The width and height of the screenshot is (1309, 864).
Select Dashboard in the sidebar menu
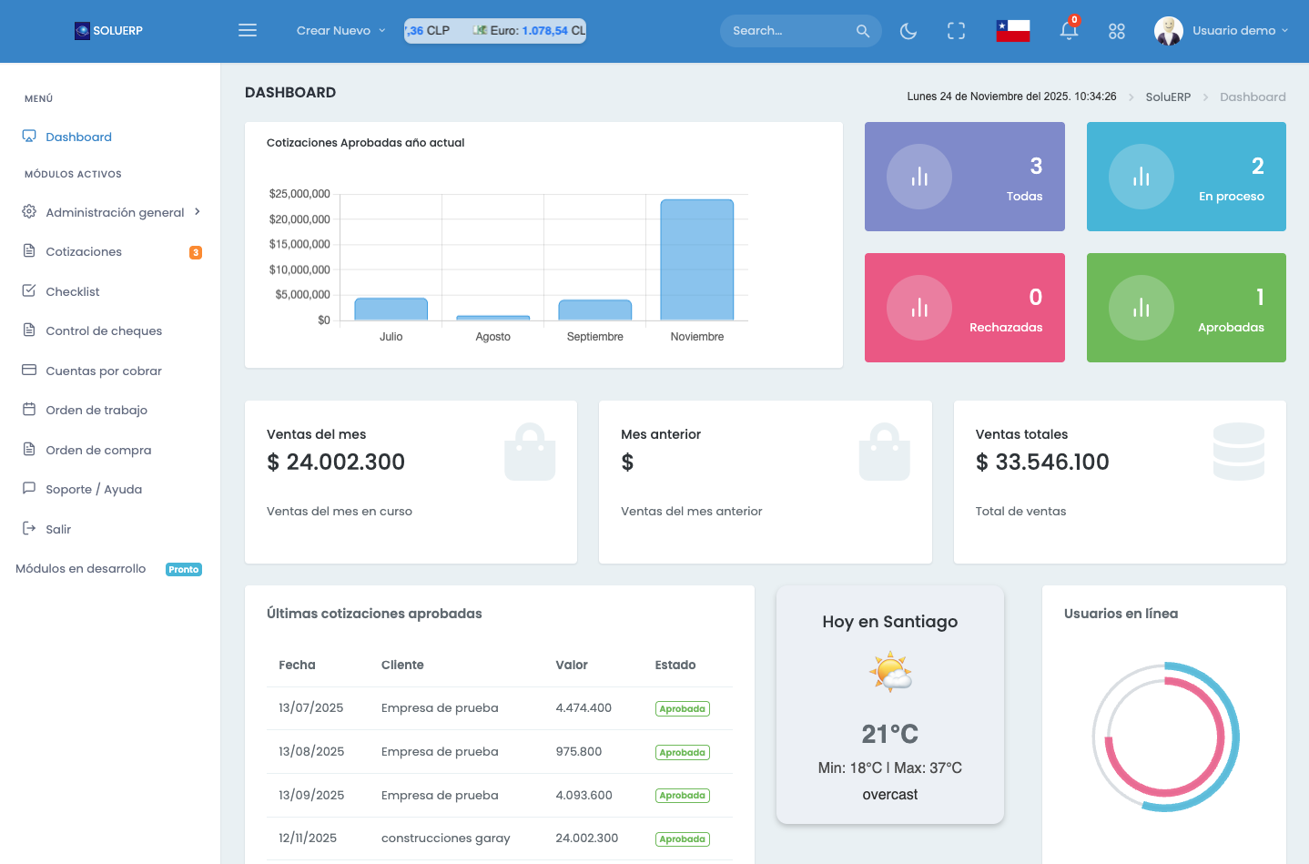(x=78, y=137)
